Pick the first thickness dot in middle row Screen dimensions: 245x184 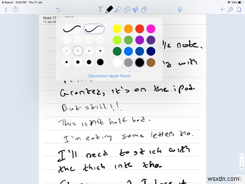point(66,51)
